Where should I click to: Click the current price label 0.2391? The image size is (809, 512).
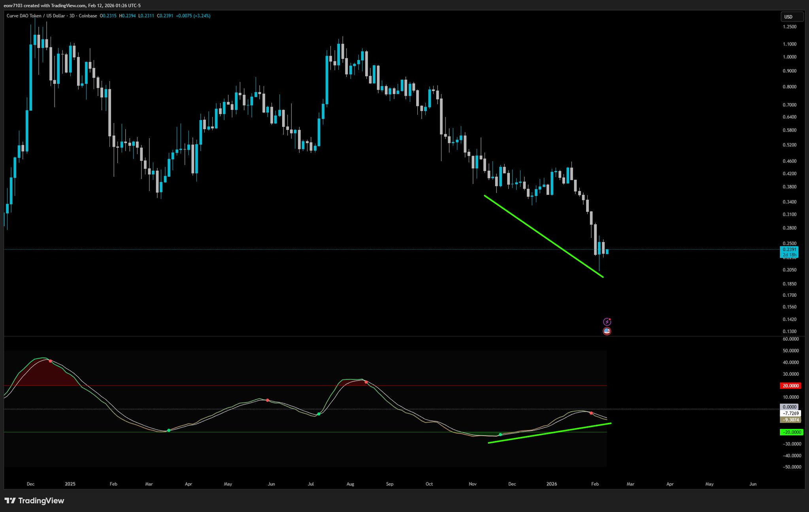pos(790,249)
